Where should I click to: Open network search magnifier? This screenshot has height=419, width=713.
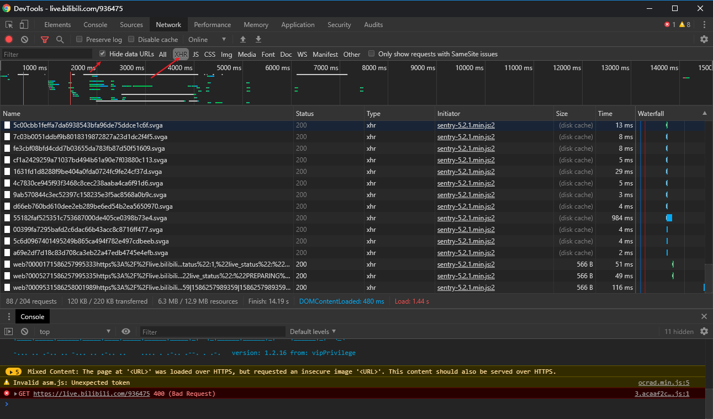60,40
